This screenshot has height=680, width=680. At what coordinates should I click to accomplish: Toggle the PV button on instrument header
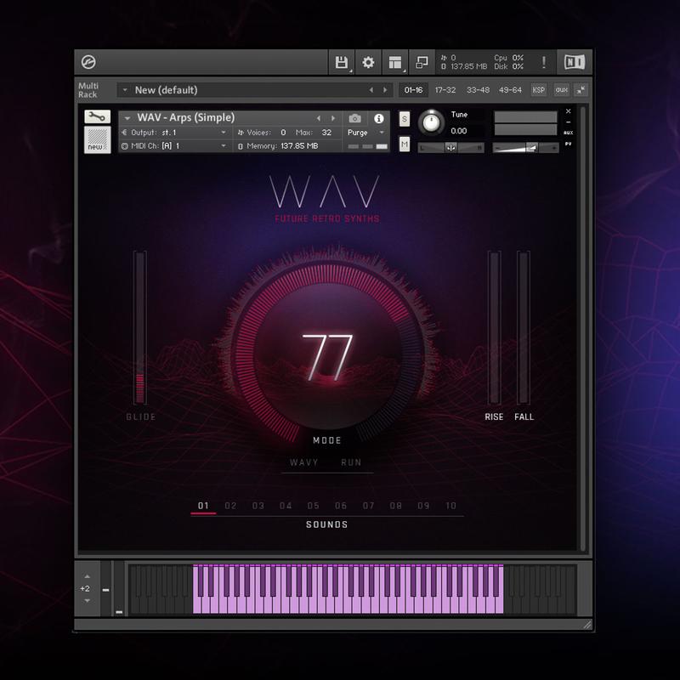(568, 144)
